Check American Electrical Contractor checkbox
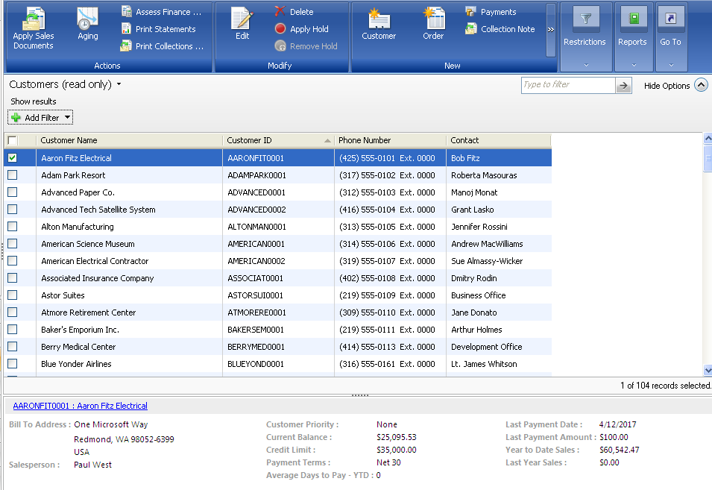This screenshot has width=712, height=490. [12, 261]
